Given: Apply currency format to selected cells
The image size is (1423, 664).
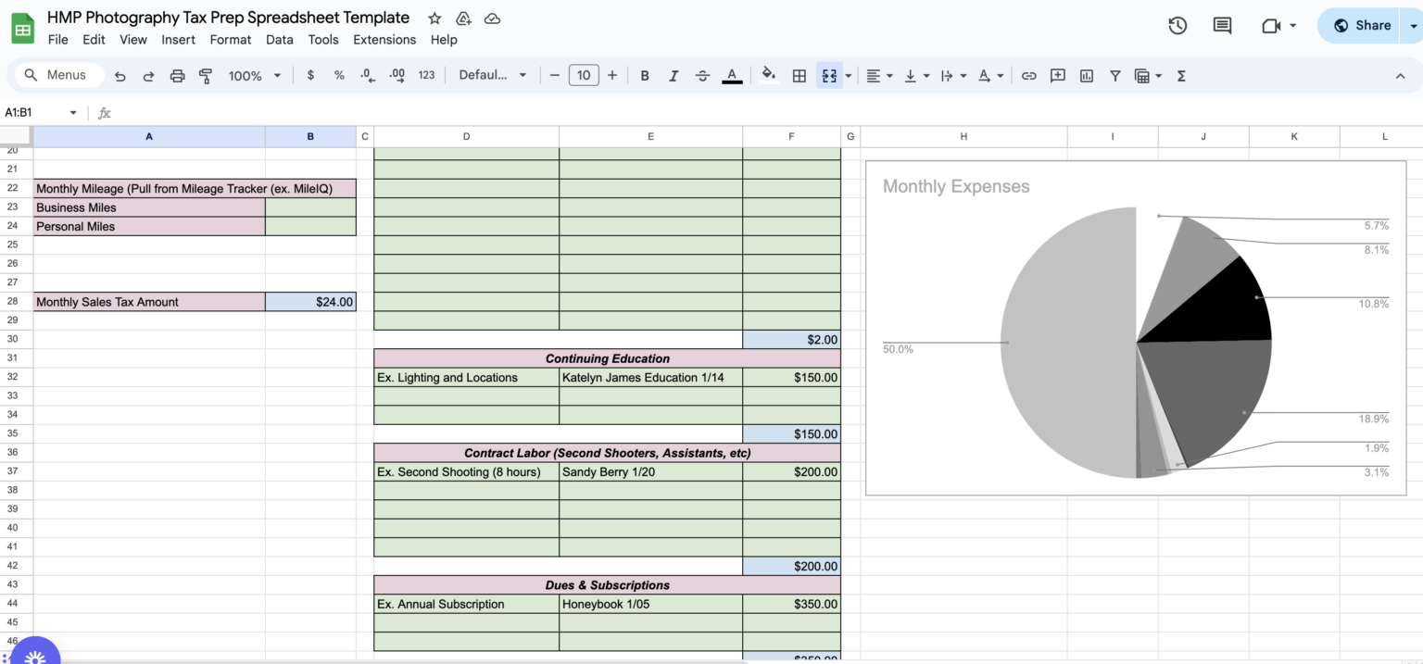Looking at the screenshot, I should (x=310, y=75).
